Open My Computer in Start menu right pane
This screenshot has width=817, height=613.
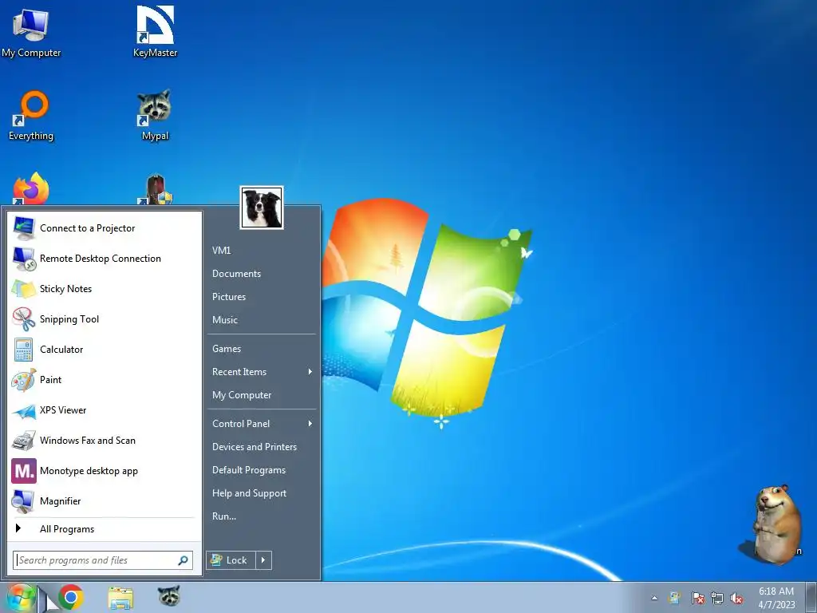click(x=242, y=395)
